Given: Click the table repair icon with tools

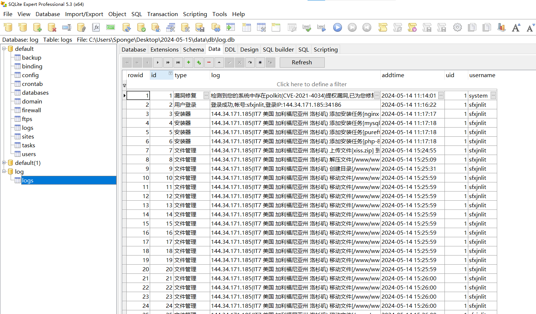Looking at the screenshot, I should coord(261,27).
